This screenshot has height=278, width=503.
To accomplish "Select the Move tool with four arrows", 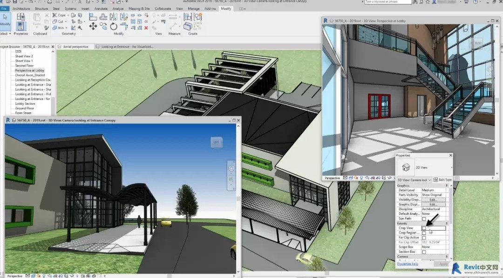I will pos(93,26).
